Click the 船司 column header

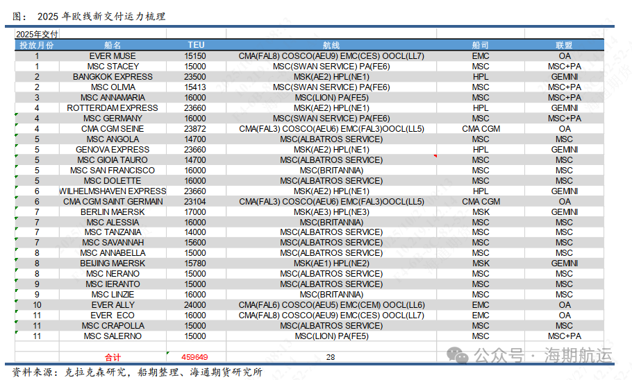tap(481, 45)
